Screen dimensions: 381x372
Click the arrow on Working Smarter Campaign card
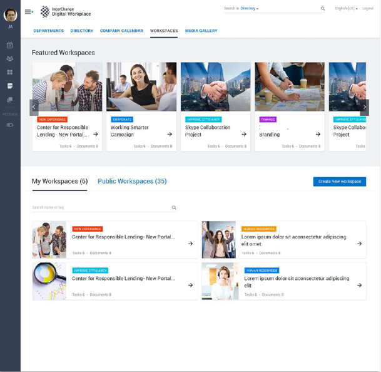click(170, 134)
